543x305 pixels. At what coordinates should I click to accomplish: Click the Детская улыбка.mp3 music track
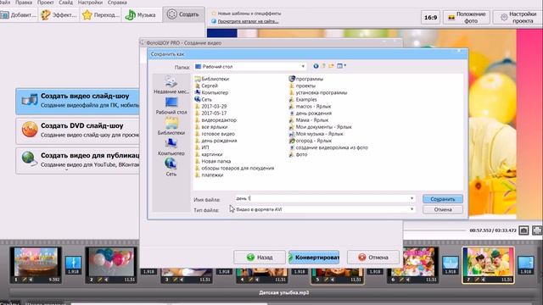[283, 292]
